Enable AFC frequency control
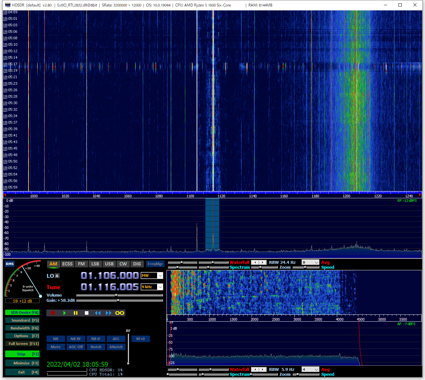Screen dimensions: 425x380 pyautogui.click(x=116, y=339)
